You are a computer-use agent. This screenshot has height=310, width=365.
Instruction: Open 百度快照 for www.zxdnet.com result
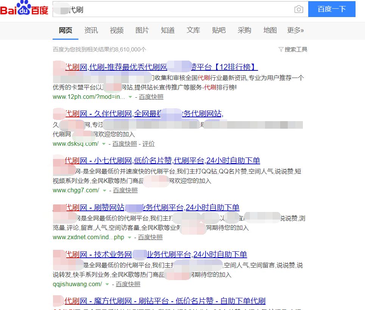point(150,237)
